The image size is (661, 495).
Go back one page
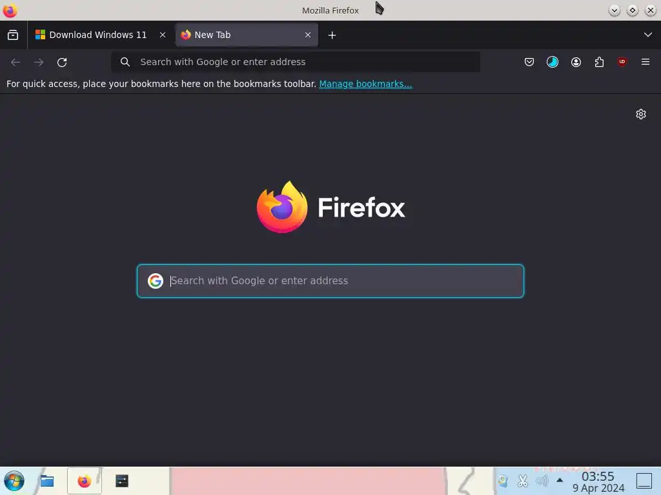click(15, 63)
